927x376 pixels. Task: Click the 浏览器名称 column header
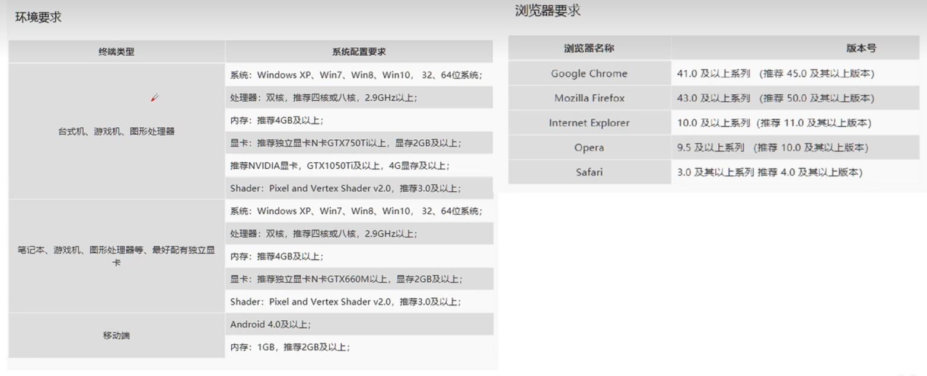[589, 49]
